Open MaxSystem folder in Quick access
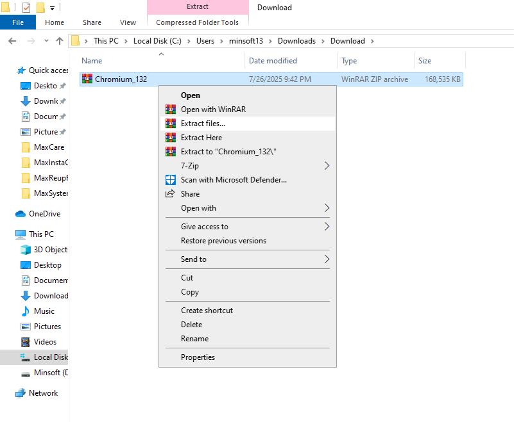514x422 pixels. [44, 193]
